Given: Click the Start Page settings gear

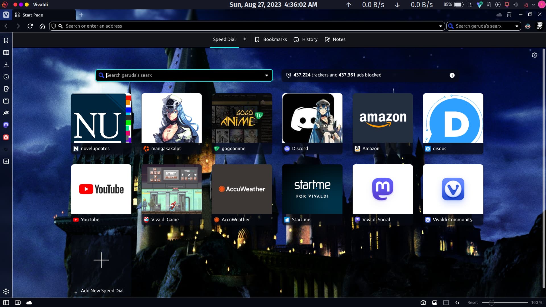Looking at the screenshot, I should point(534,55).
